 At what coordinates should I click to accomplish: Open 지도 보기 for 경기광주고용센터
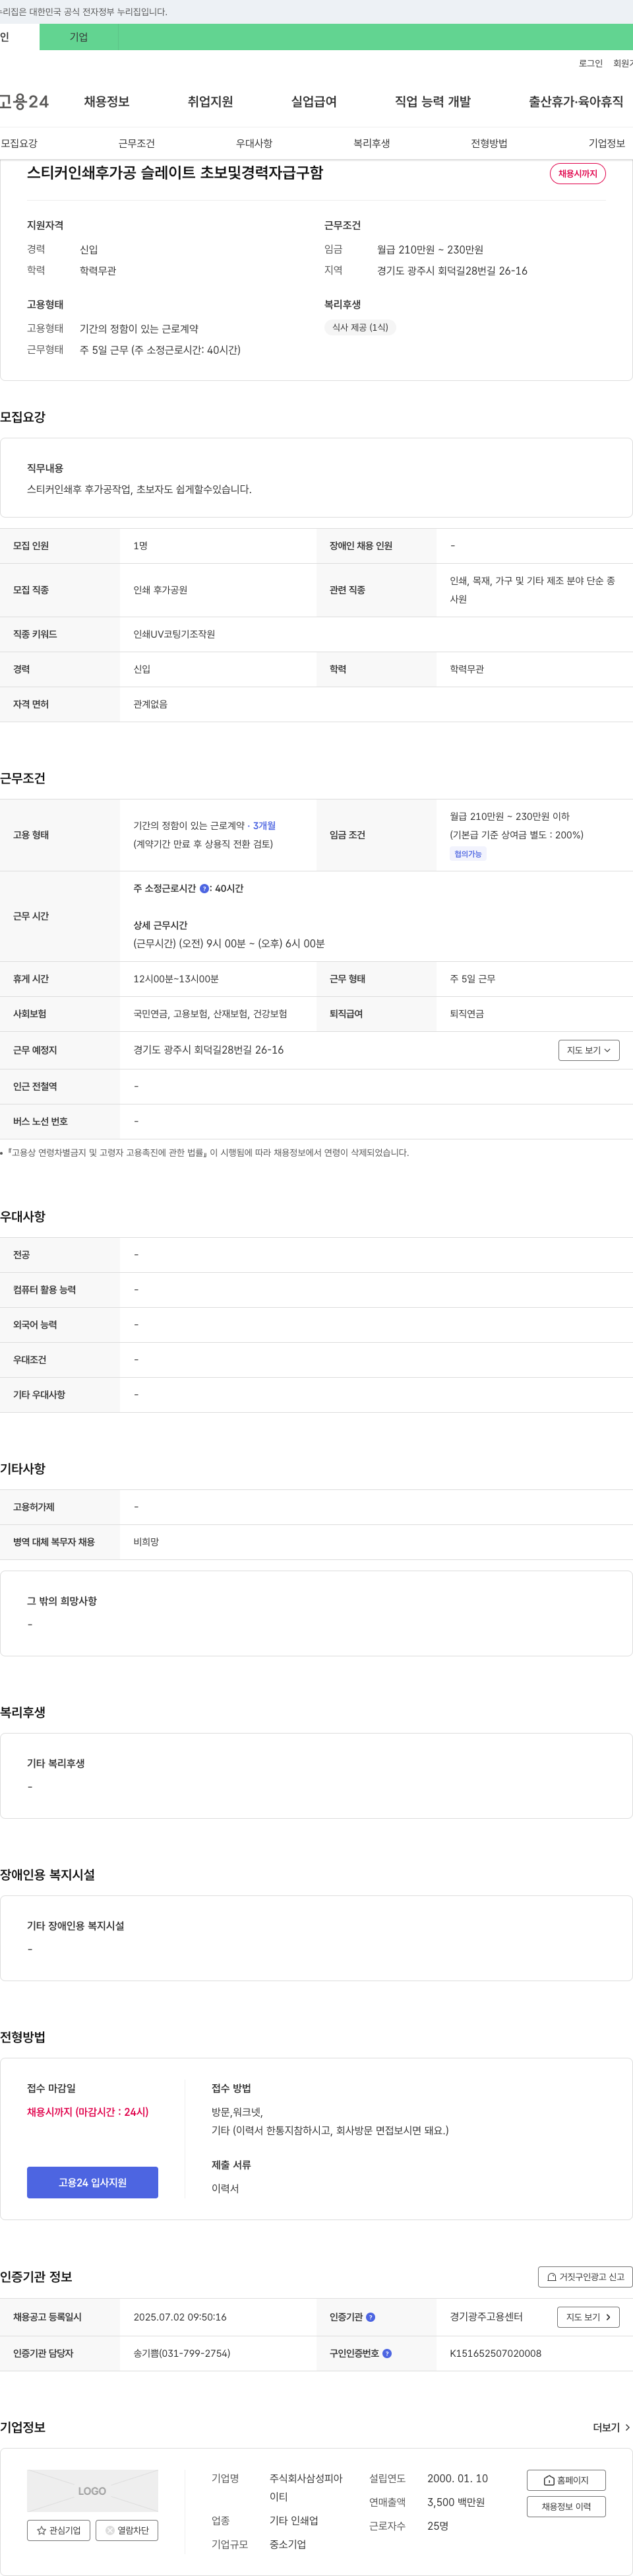pos(588,2317)
